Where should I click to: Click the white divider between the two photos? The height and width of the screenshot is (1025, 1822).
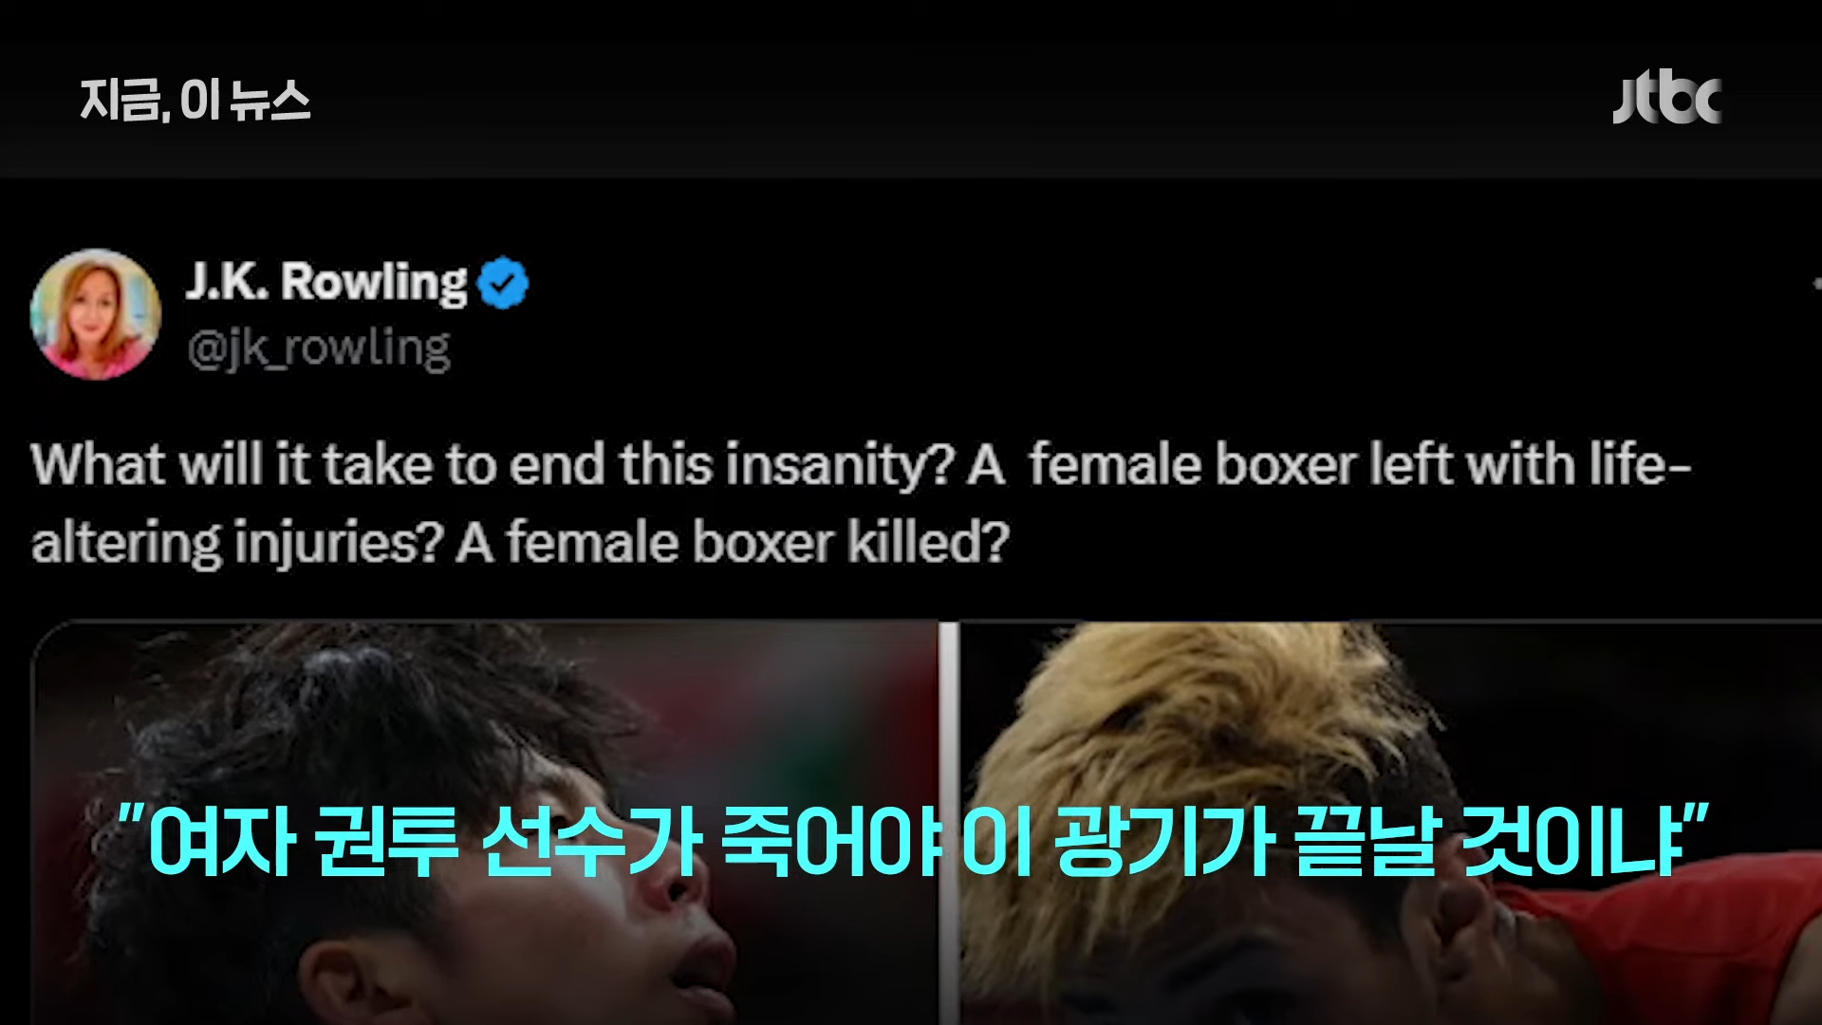pos(949,823)
